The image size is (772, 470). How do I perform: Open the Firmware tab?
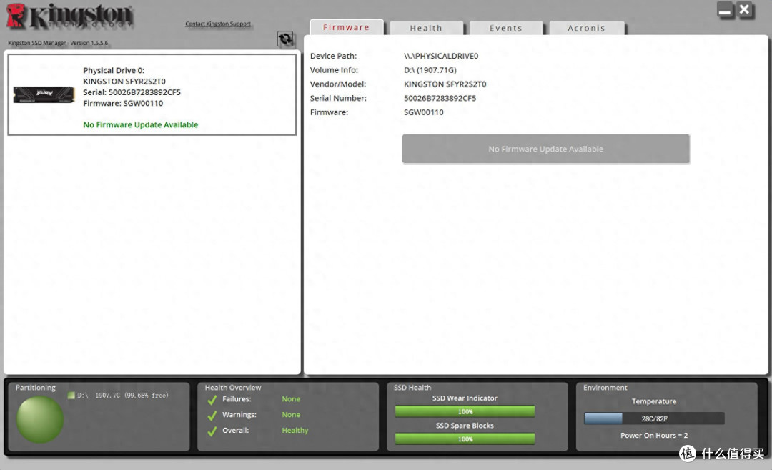[x=347, y=28]
